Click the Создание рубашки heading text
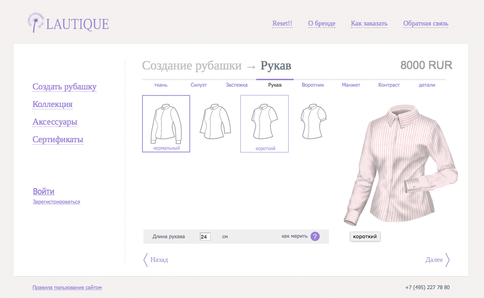The width and height of the screenshot is (484, 298). click(x=192, y=66)
